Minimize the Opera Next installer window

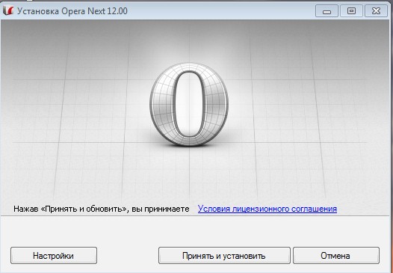(327, 11)
